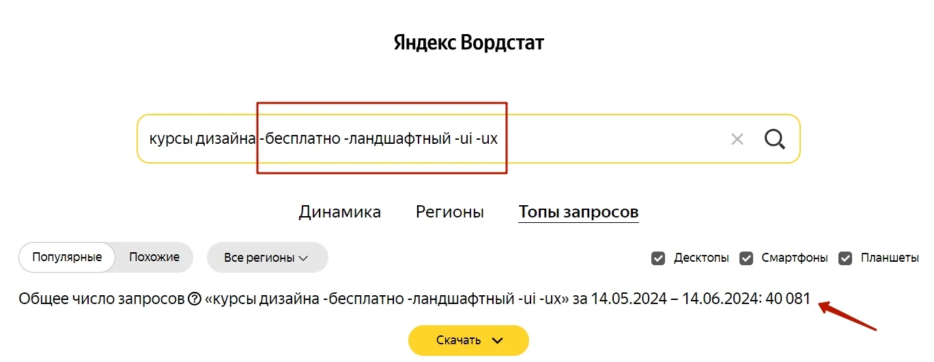
Task: Clear the search query with the X icon
Action: pos(737,139)
